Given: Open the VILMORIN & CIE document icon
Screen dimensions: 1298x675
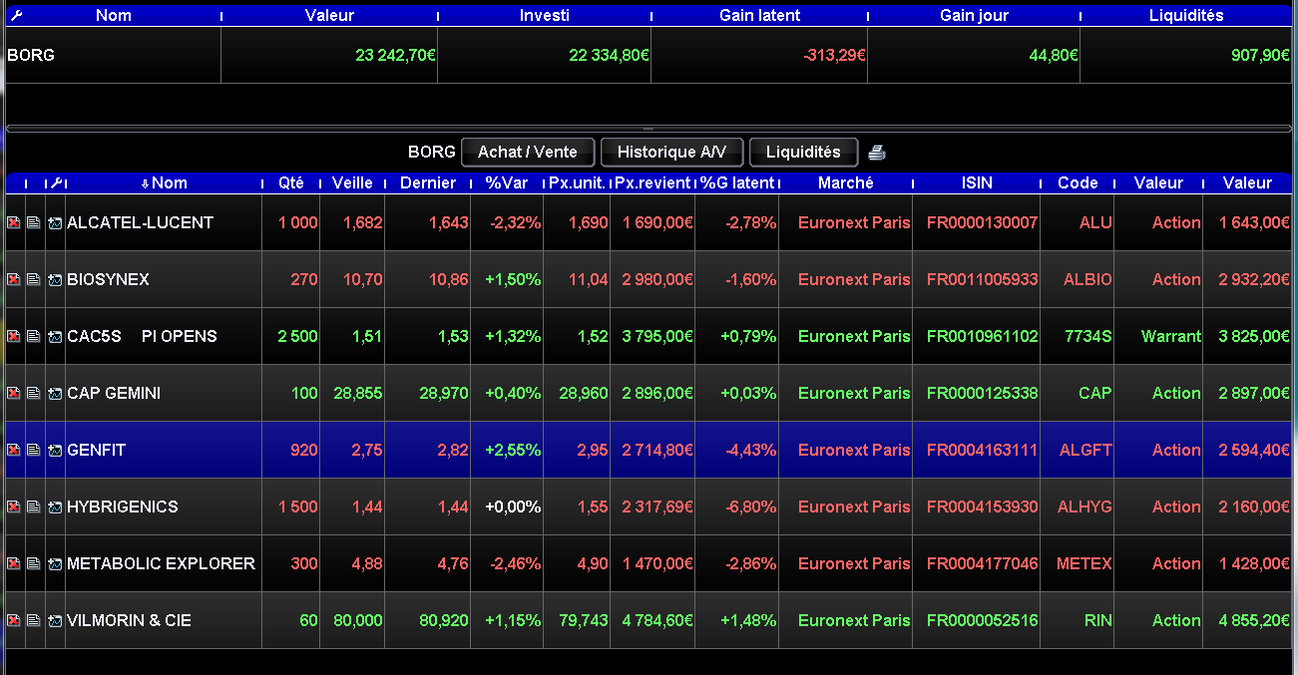Looking at the screenshot, I should (34, 621).
